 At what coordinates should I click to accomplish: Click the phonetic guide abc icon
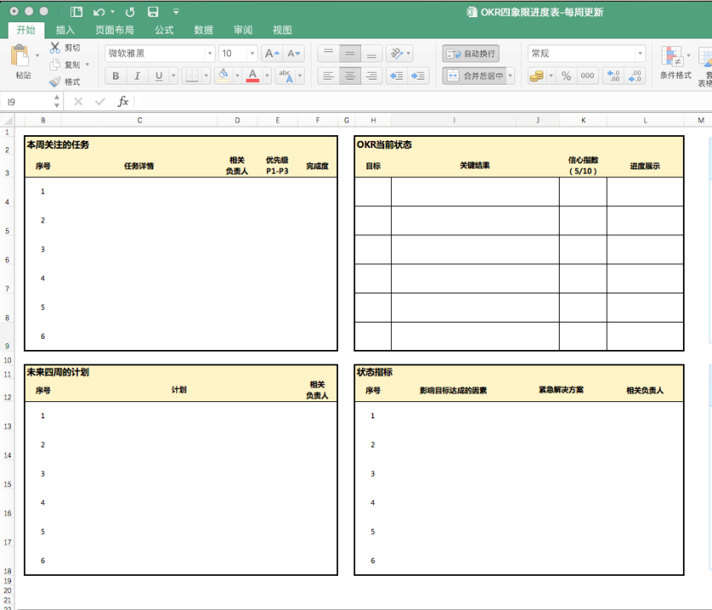click(286, 76)
